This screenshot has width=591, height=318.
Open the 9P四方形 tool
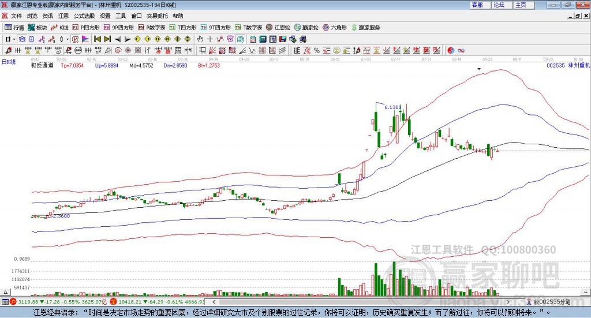point(119,28)
